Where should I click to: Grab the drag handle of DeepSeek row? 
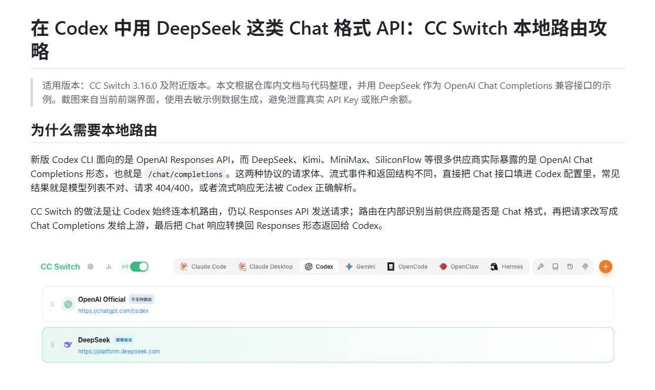coord(52,345)
